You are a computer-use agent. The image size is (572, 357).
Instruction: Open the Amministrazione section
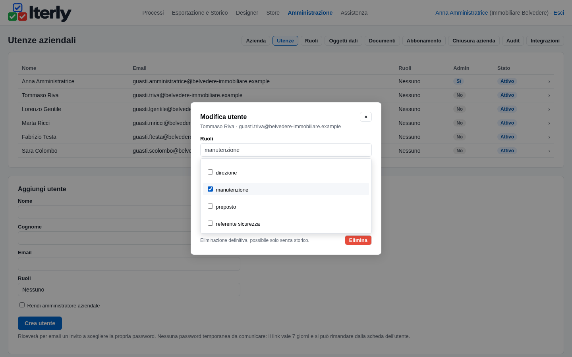310,13
